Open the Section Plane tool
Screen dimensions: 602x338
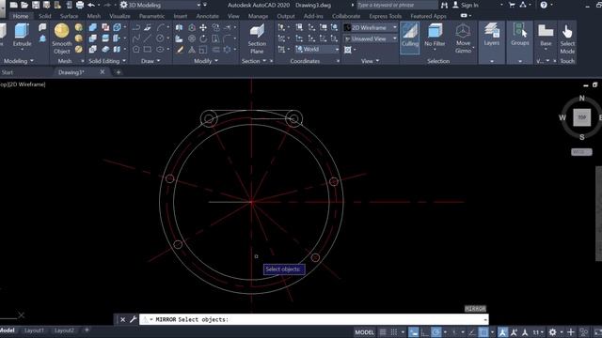(x=257, y=38)
